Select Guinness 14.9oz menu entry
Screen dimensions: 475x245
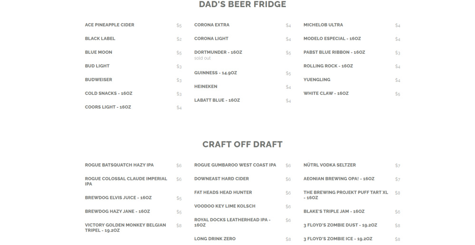point(216,73)
